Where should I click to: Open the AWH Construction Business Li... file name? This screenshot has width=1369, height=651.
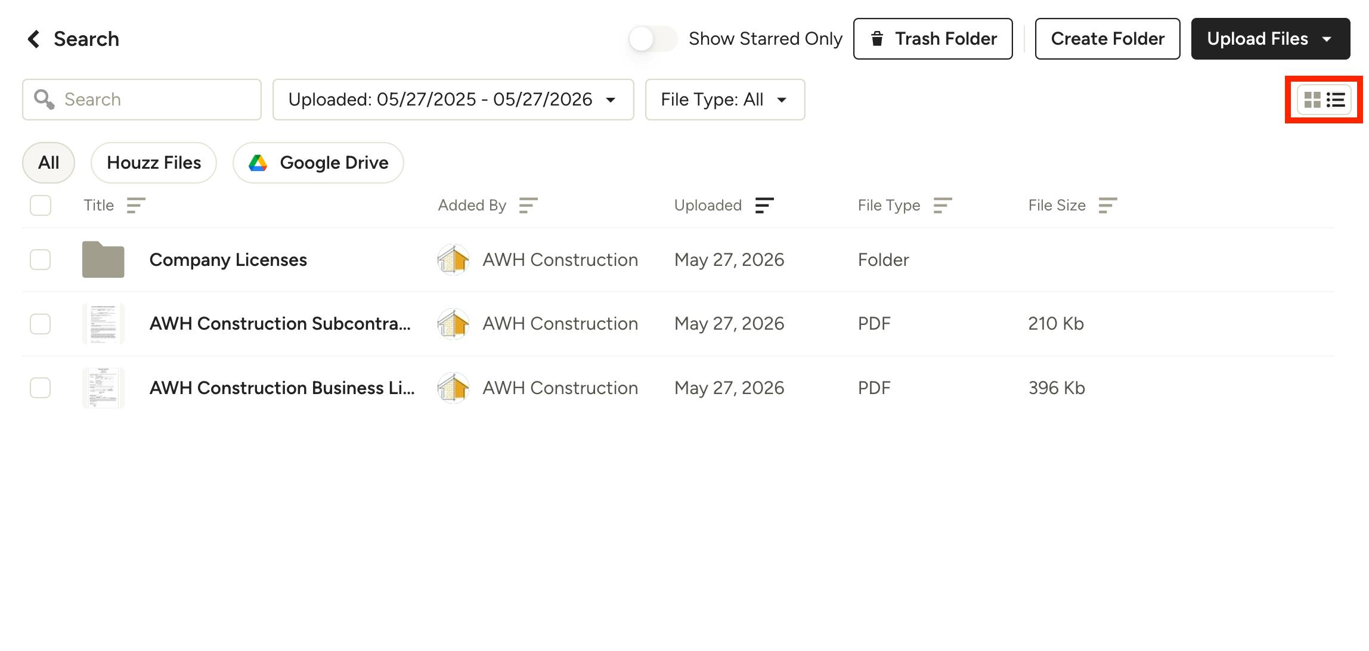pyautogui.click(x=282, y=388)
